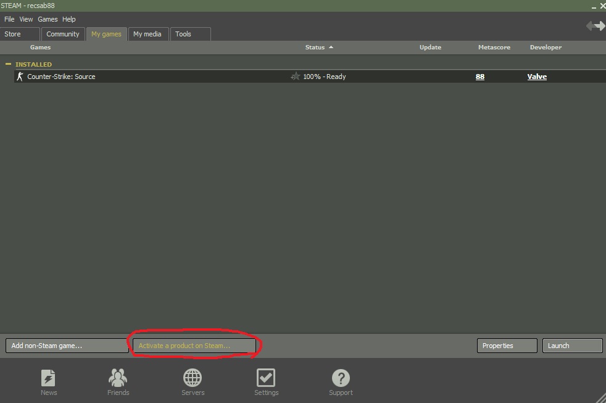The image size is (606, 403).
Task: Collapse the INSTALLED games group
Action: (x=9, y=64)
